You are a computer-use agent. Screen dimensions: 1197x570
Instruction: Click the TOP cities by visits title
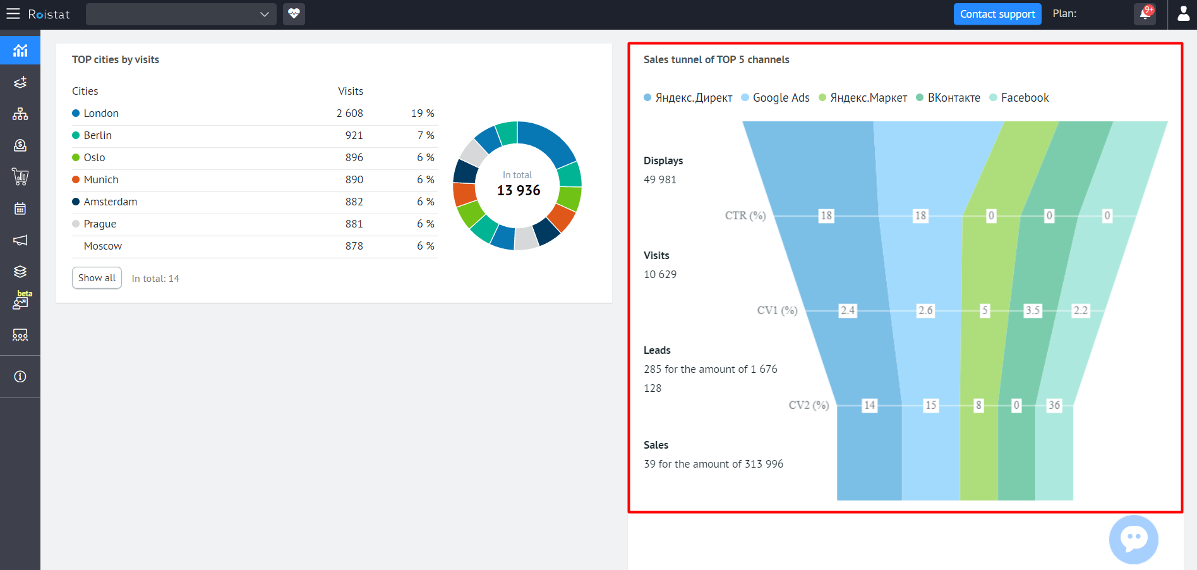point(116,59)
